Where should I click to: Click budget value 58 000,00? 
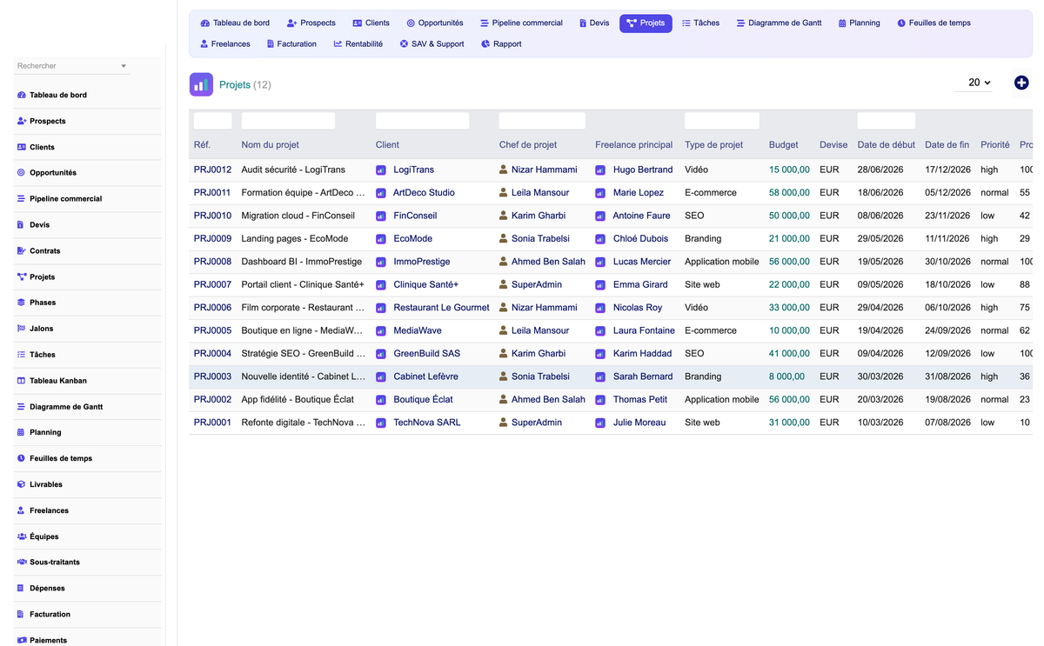[789, 193]
